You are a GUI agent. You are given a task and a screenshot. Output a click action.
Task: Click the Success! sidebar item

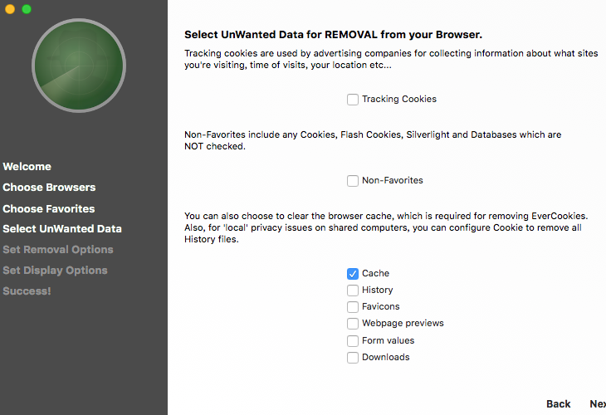tap(27, 291)
